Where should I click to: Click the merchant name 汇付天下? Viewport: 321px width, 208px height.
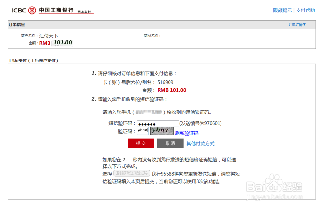coord(49,36)
